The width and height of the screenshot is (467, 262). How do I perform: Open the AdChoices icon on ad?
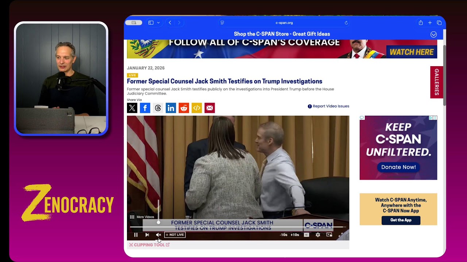click(431, 118)
